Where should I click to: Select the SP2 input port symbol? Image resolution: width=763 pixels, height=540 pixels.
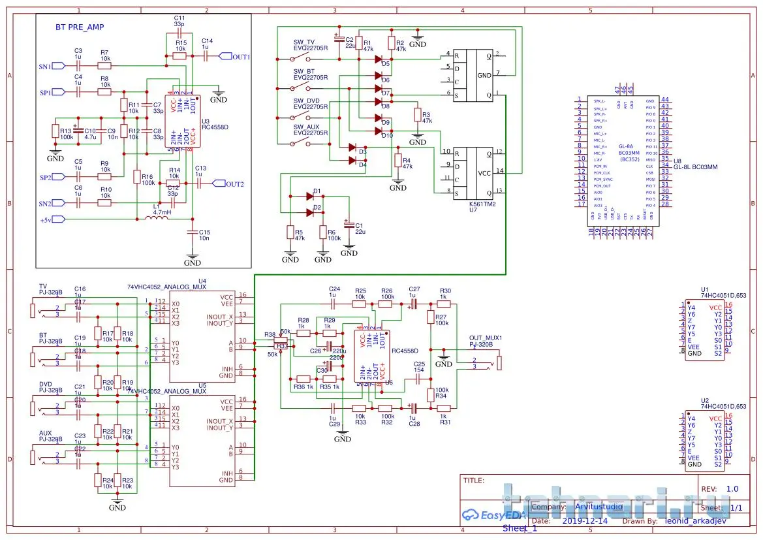click(58, 177)
